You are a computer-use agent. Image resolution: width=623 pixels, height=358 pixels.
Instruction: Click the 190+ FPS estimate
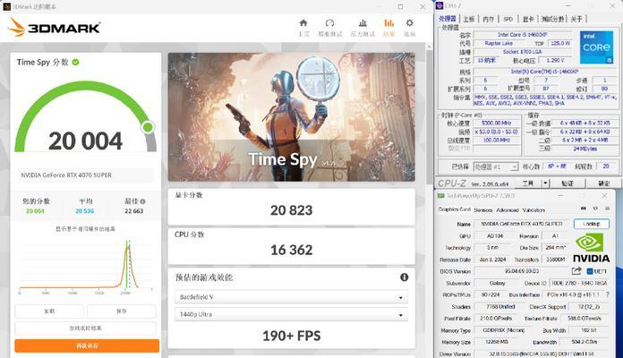pyautogui.click(x=291, y=336)
